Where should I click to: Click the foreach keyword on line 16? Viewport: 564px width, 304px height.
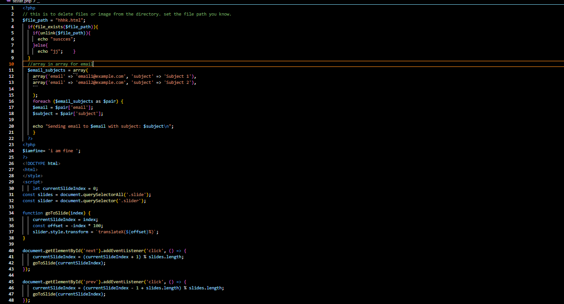41,101
